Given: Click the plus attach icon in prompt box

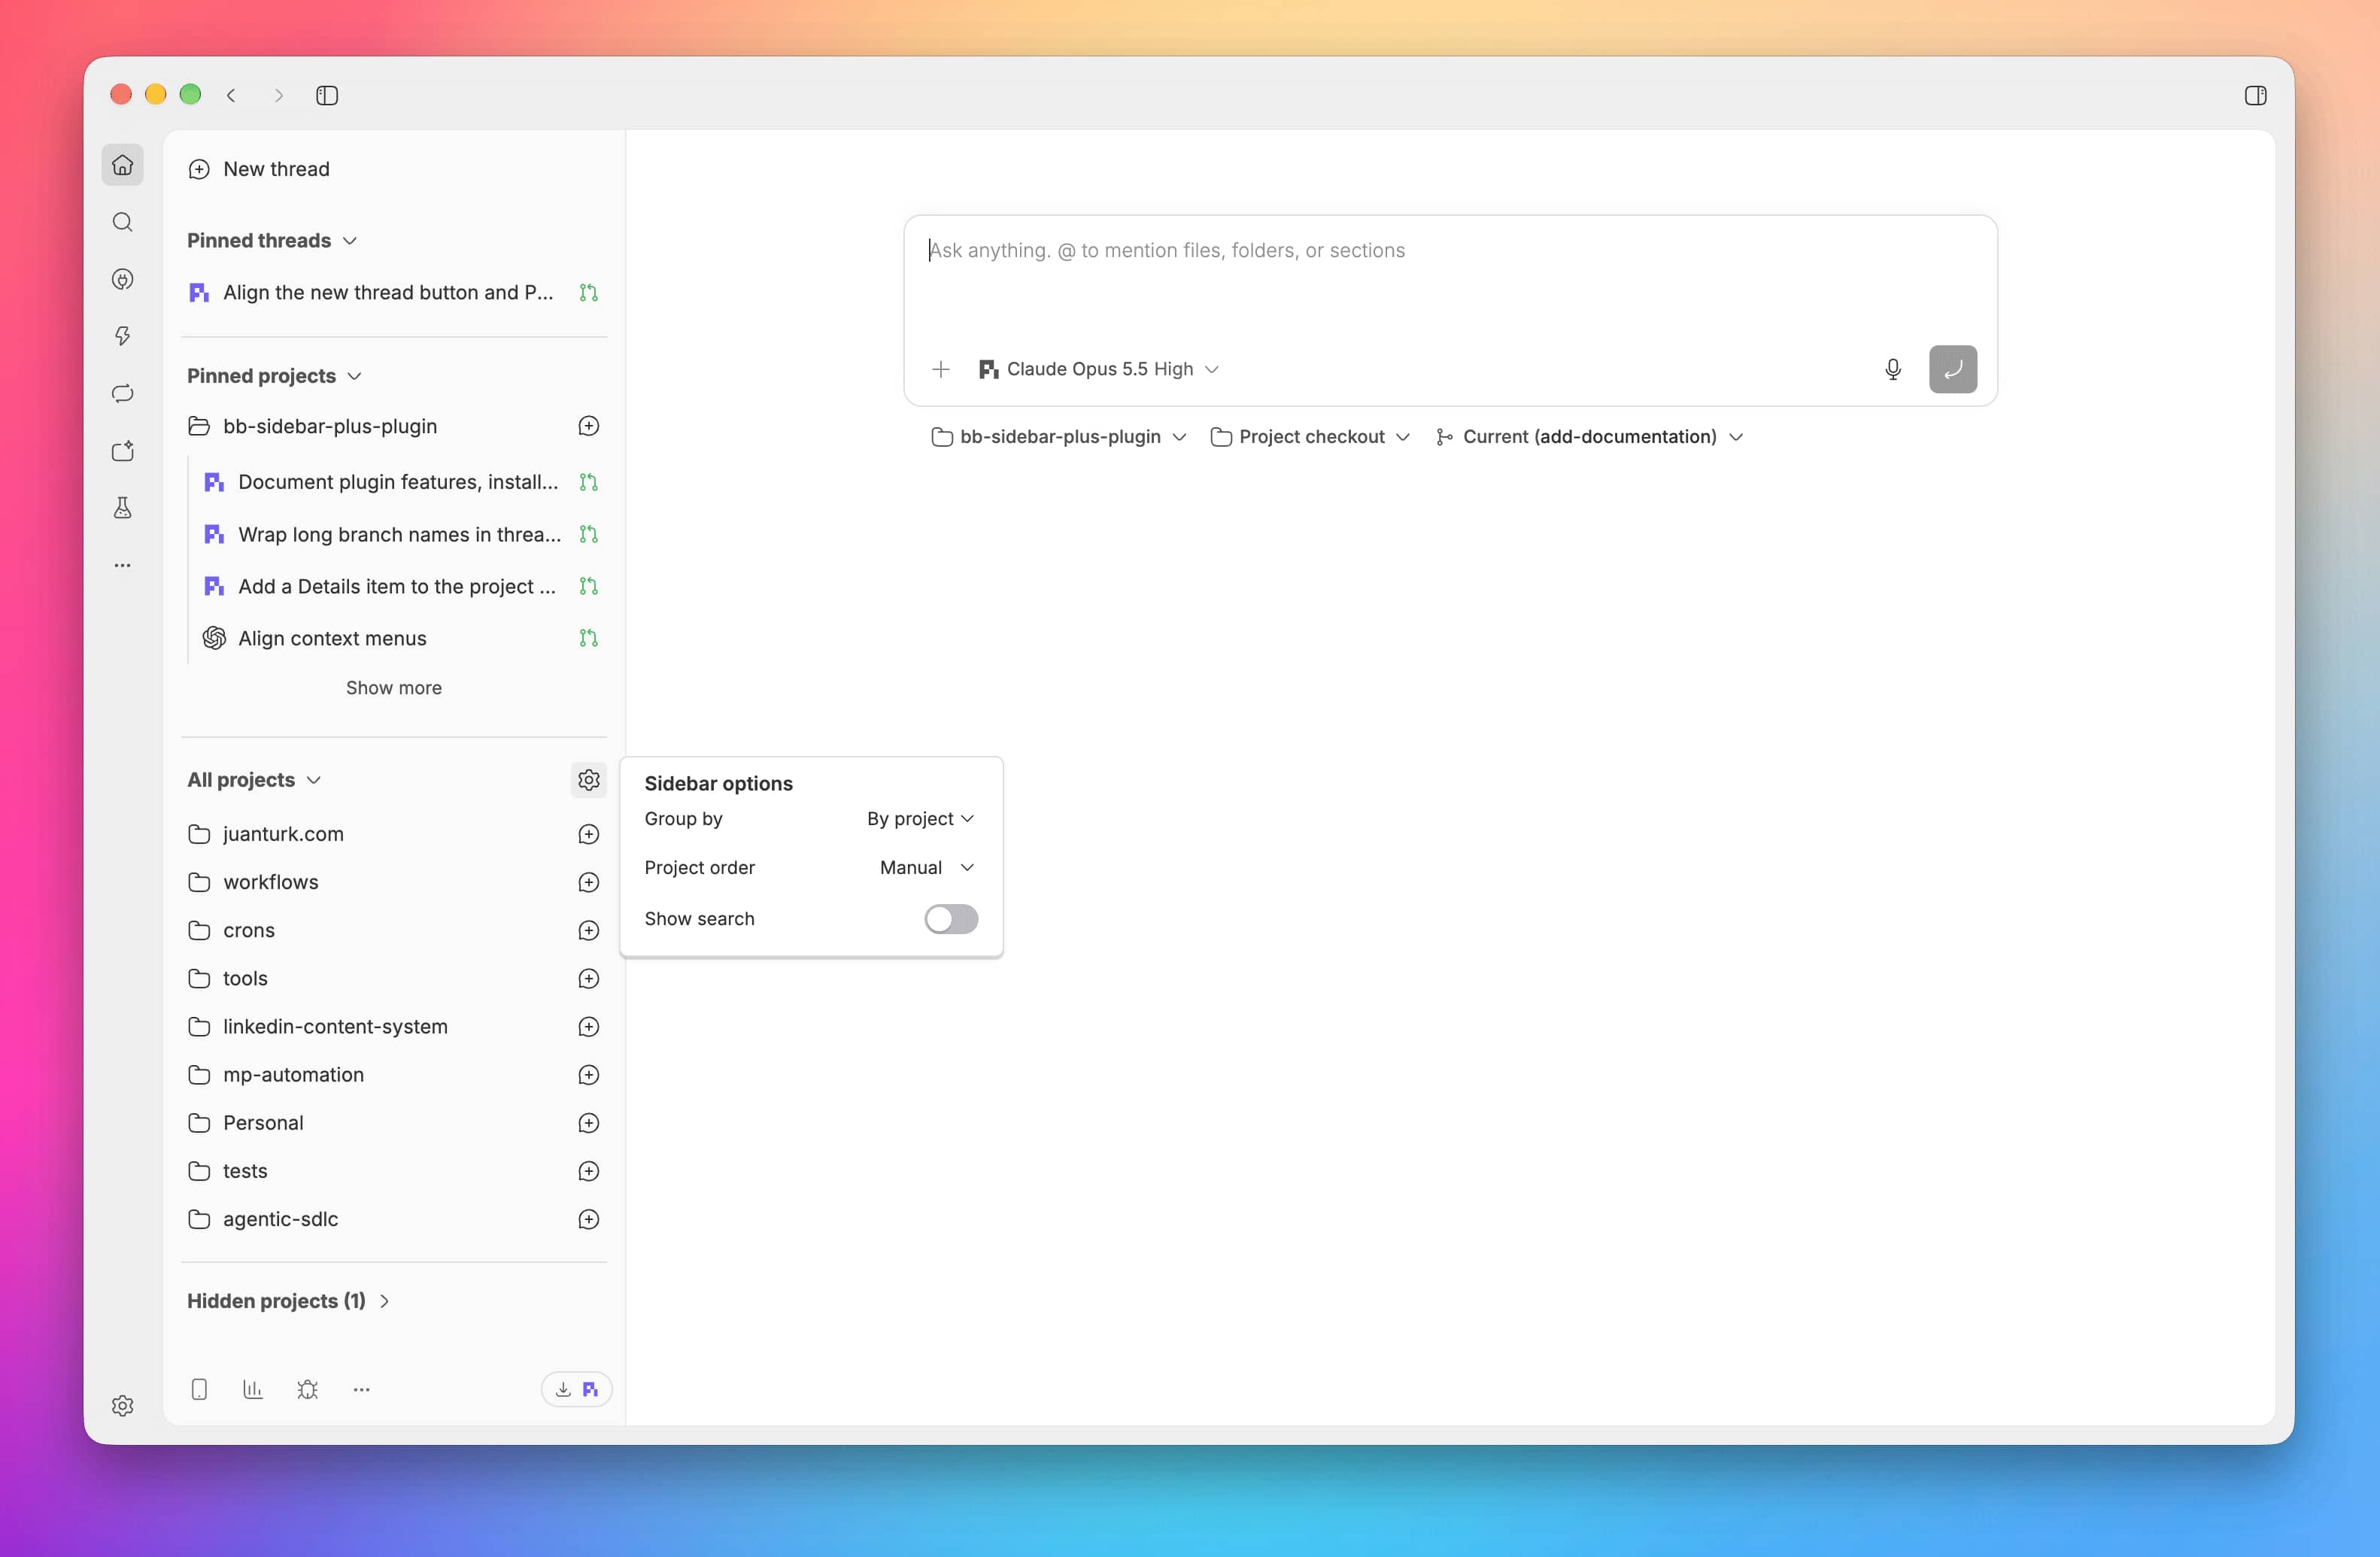Looking at the screenshot, I should point(940,369).
